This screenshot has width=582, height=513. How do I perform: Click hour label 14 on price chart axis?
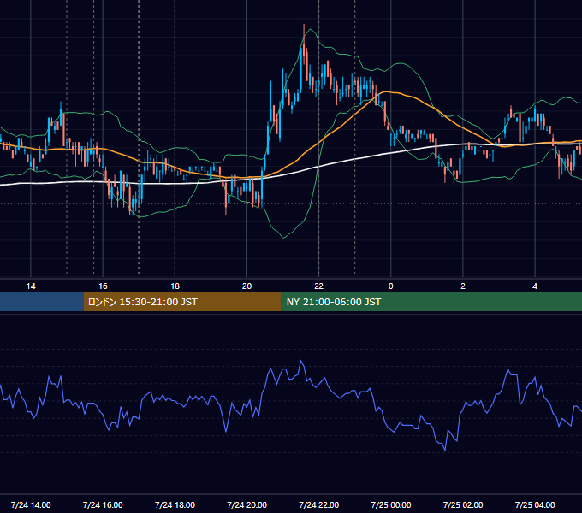pyautogui.click(x=31, y=286)
